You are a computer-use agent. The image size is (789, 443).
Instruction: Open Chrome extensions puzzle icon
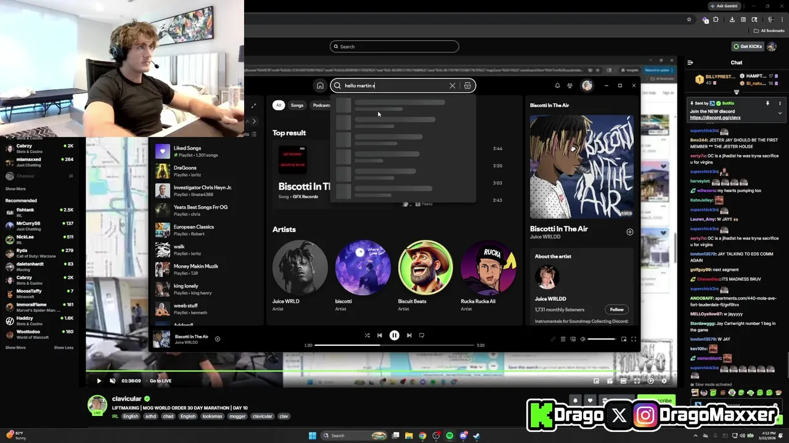click(x=716, y=20)
